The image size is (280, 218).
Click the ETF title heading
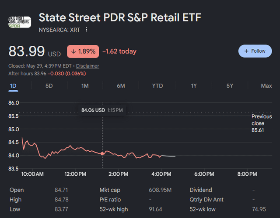coord(120,17)
